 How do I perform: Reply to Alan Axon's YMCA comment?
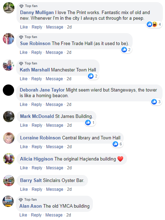[x=36, y=215]
